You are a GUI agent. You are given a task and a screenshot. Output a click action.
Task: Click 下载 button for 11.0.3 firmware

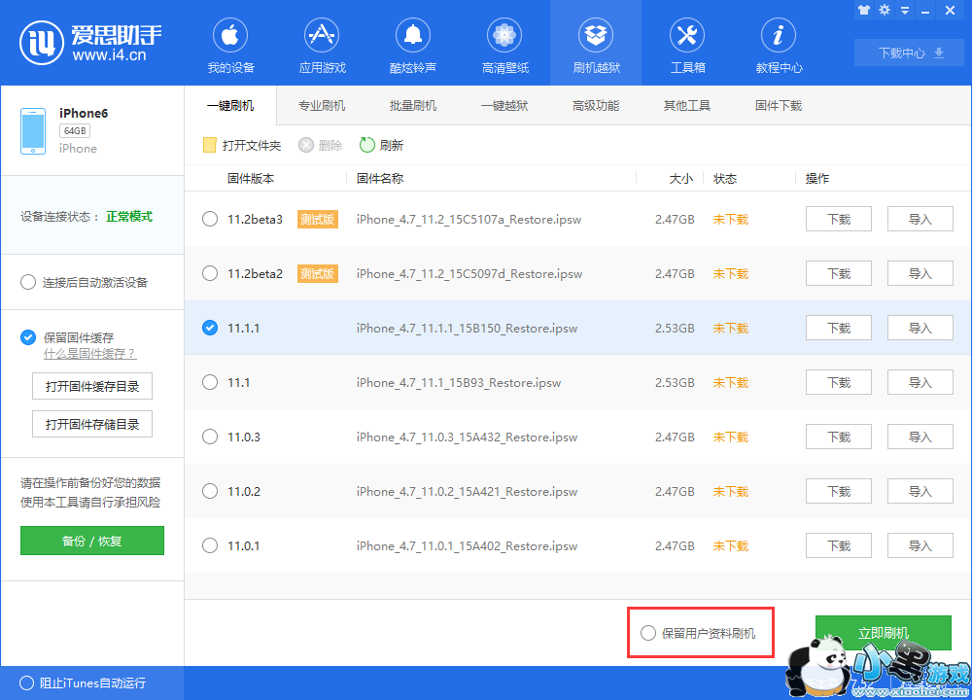[x=838, y=437]
